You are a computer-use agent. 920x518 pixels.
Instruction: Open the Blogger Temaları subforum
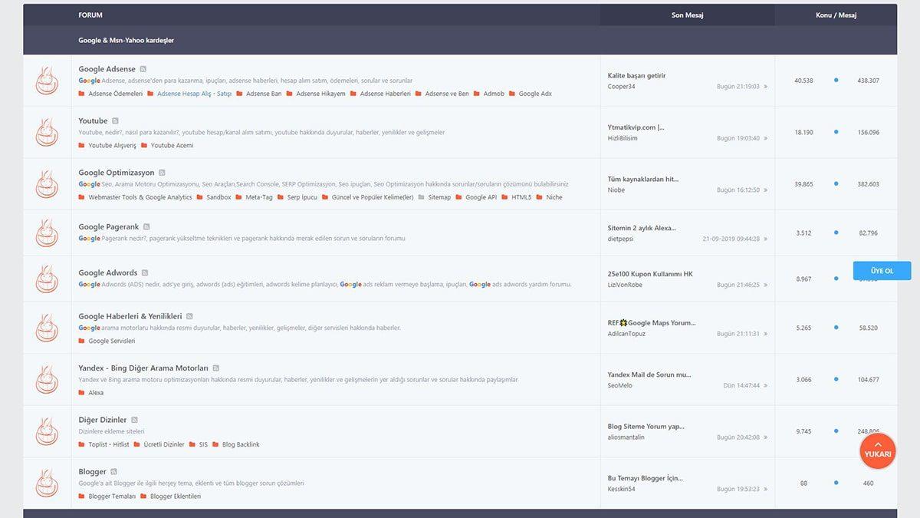point(112,497)
